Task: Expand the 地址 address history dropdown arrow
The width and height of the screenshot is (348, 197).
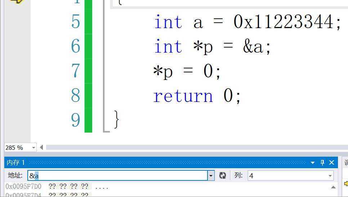Action: [211, 175]
